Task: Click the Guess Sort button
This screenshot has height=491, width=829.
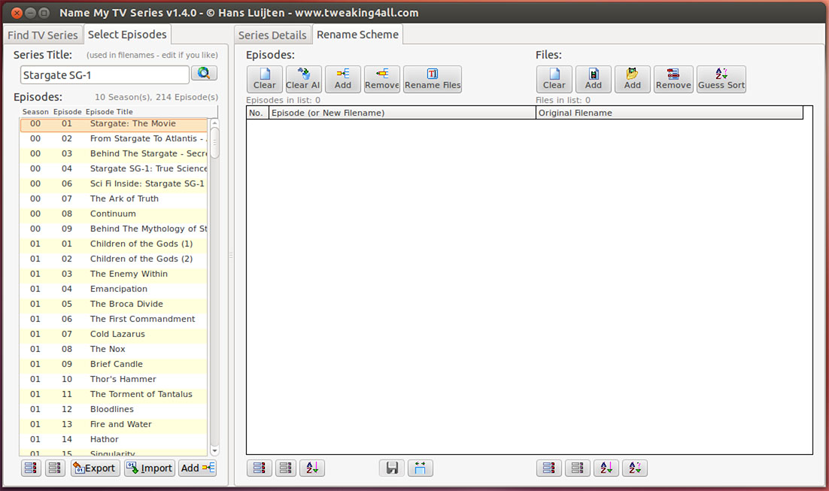Action: [721, 79]
